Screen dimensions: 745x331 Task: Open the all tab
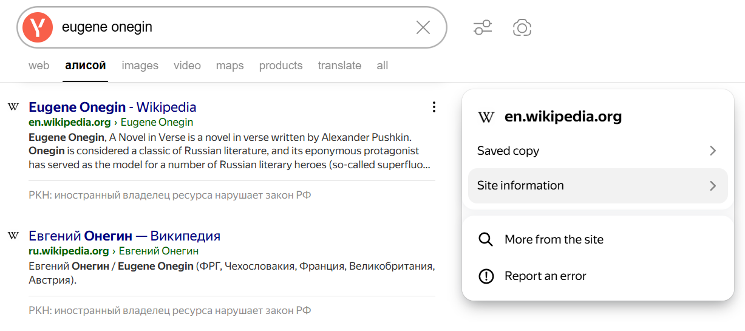(x=382, y=66)
